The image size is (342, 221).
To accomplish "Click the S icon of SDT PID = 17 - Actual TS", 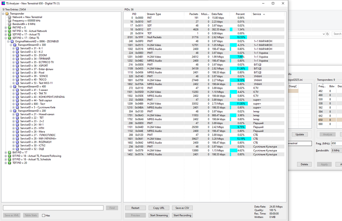I will [9, 35].
